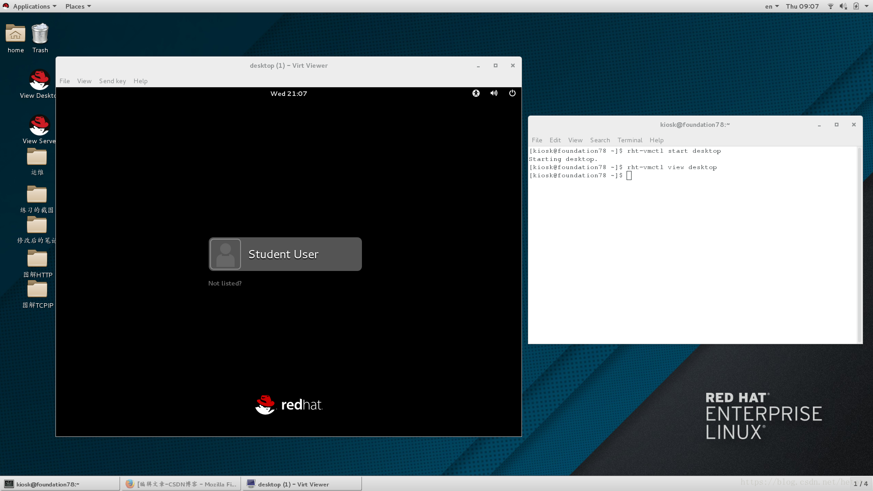The height and width of the screenshot is (491, 873).
Task: Open the en input language dropdown
Action: tap(772, 6)
